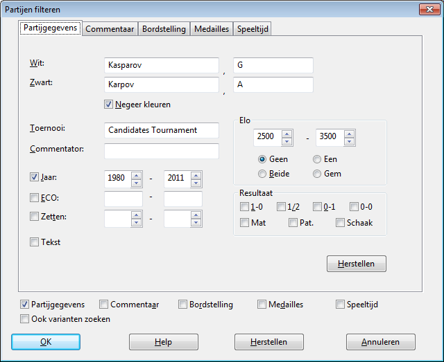Switch to the Commentaar tab
This screenshot has width=444, height=362.
point(110,28)
